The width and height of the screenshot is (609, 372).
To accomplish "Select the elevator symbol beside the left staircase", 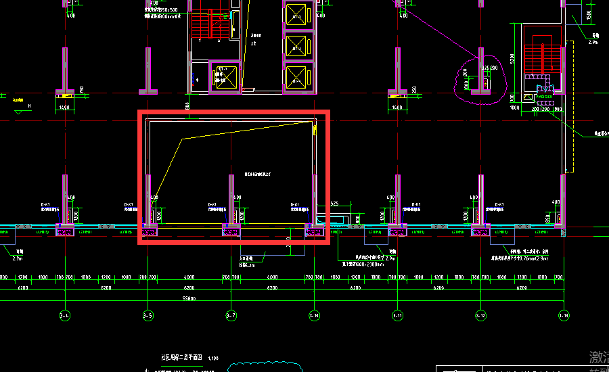I will (226, 76).
